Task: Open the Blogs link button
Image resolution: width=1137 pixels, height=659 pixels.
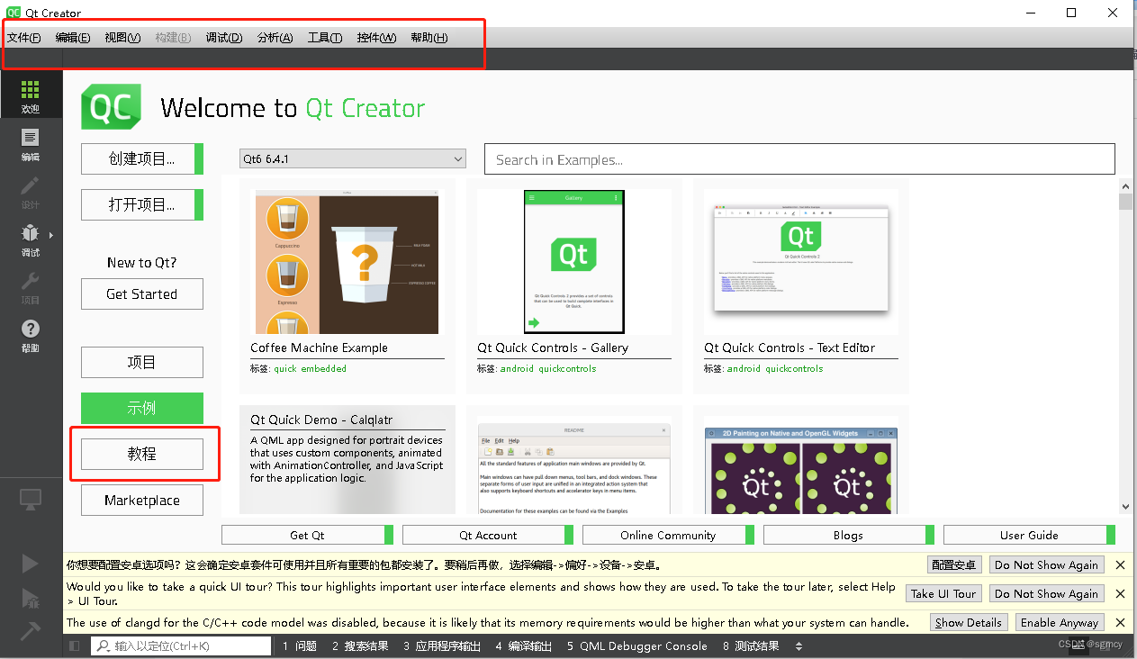Action: click(x=848, y=536)
